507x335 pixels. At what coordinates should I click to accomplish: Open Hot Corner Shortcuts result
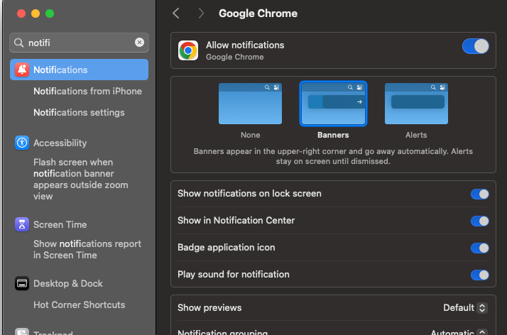[80, 304]
